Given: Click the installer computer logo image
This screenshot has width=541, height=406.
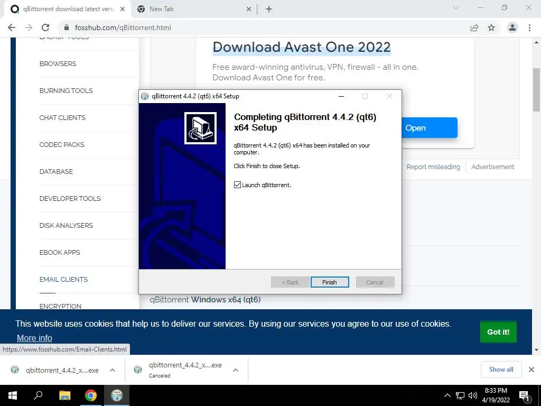Looking at the screenshot, I should click(x=200, y=128).
